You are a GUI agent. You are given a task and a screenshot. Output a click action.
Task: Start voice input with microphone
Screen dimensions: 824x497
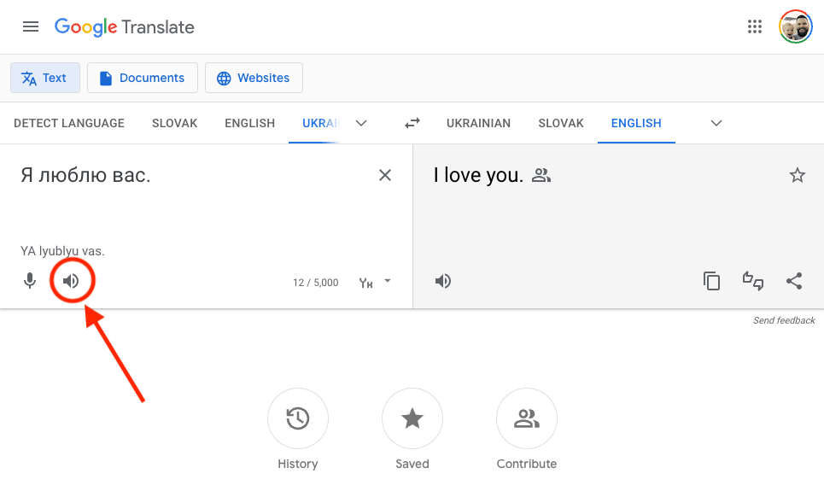30,281
